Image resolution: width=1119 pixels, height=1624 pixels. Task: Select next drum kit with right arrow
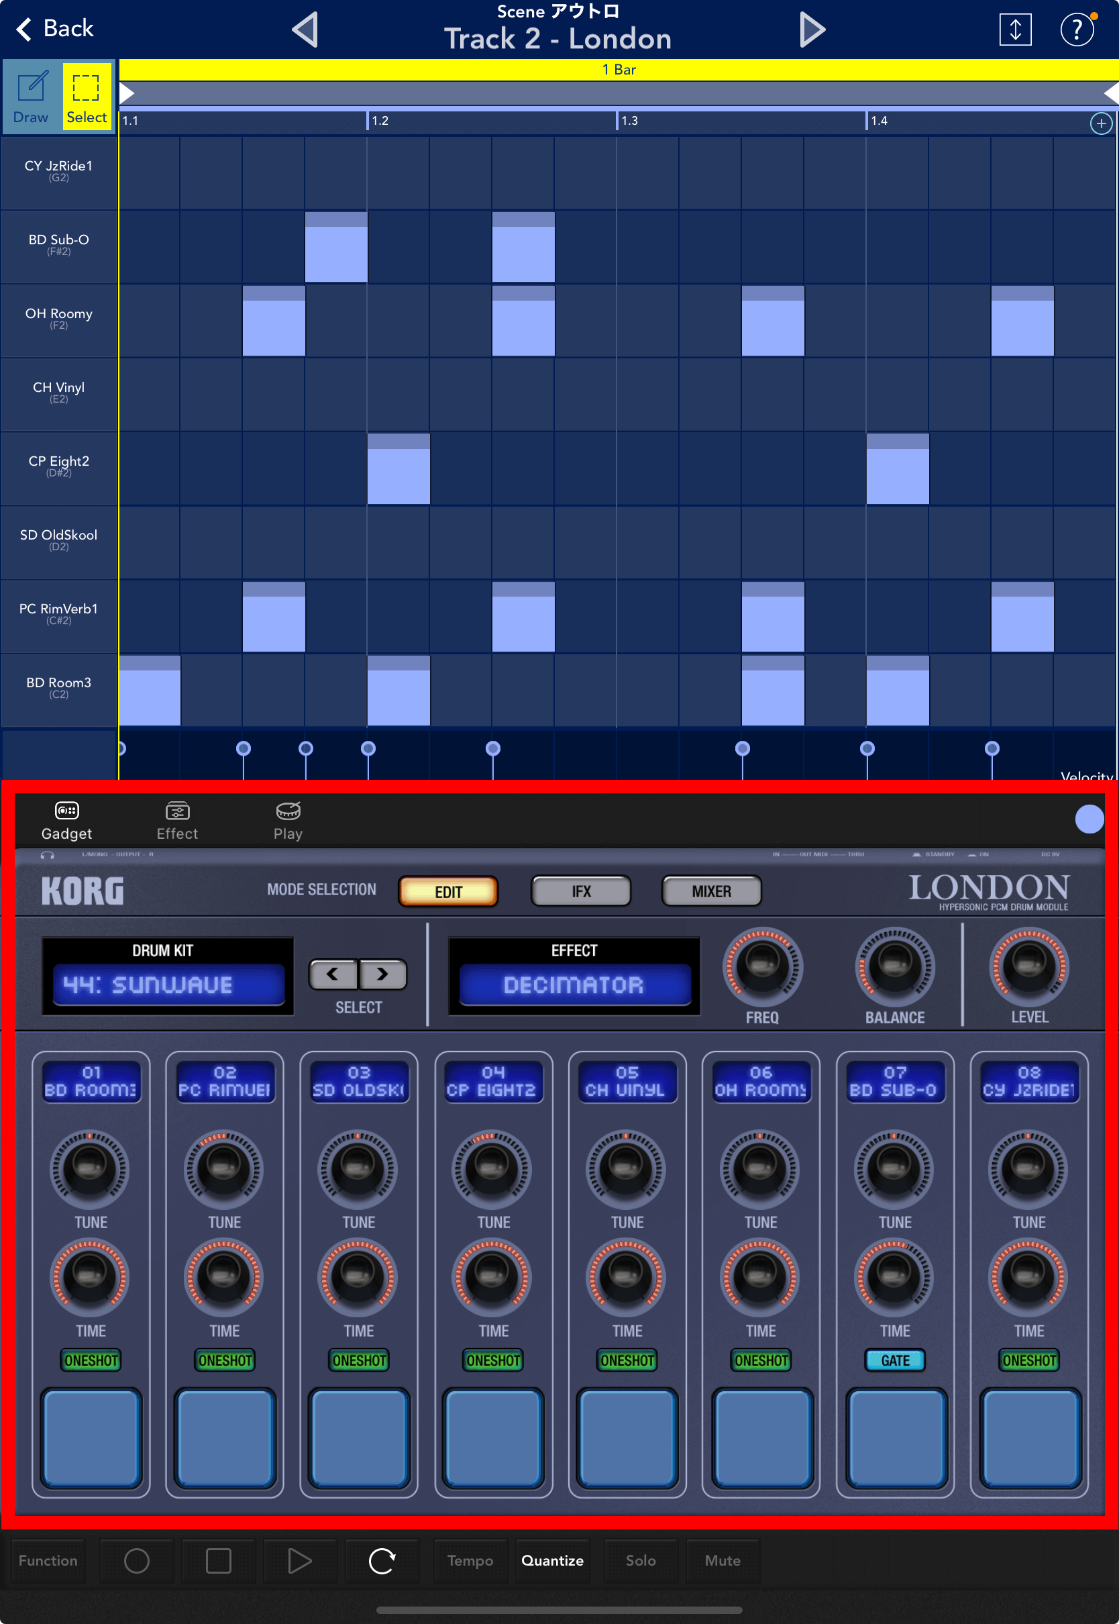coord(383,974)
